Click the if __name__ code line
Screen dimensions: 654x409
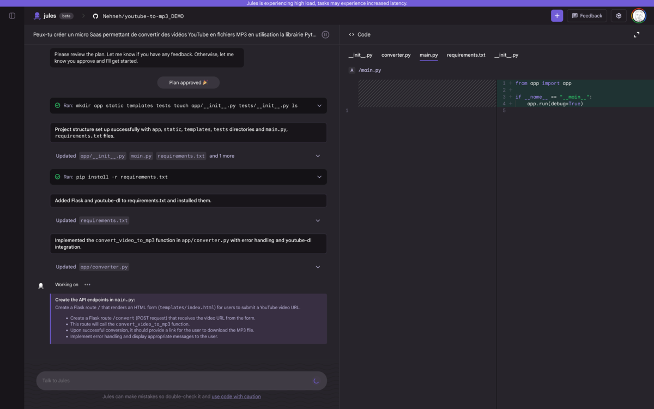coord(554,97)
